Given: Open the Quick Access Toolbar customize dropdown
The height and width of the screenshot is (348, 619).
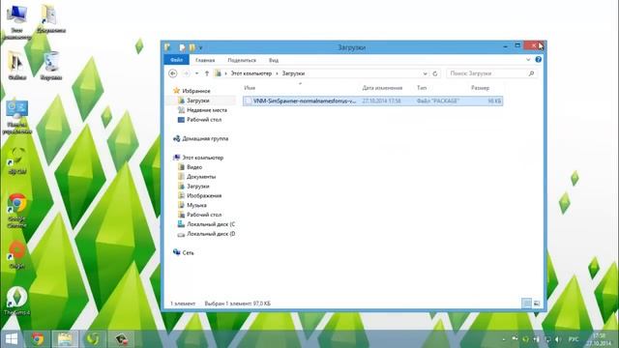Looking at the screenshot, I should coord(200,47).
